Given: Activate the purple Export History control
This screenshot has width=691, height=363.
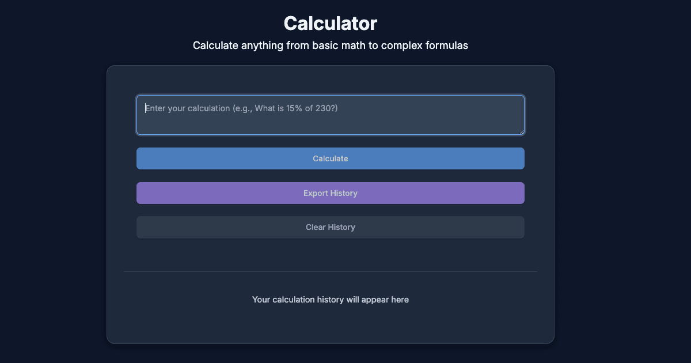Looking at the screenshot, I should [330, 192].
